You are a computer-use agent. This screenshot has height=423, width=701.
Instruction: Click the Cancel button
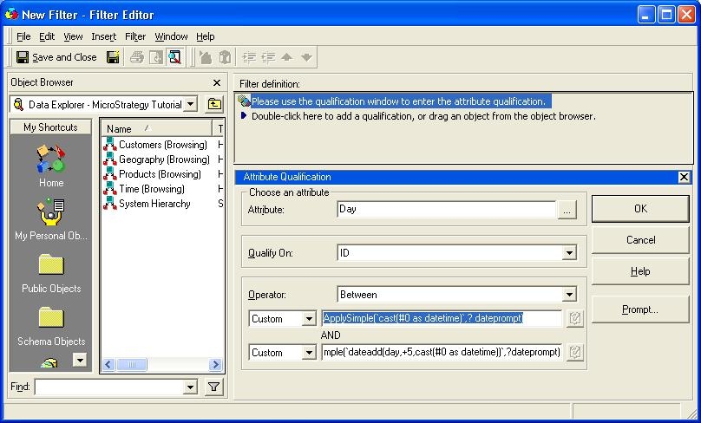[640, 240]
